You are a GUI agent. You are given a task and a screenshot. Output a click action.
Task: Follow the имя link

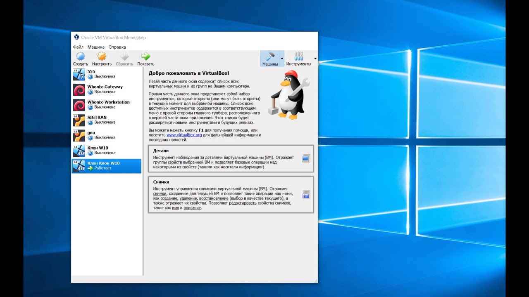point(175,208)
